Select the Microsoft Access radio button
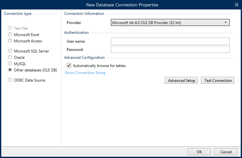This screenshot has height=158, width=242. [10, 41]
